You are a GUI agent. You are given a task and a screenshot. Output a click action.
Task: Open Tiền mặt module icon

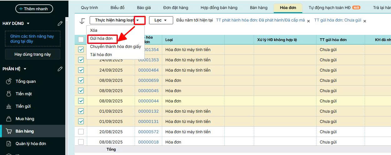(x=9, y=94)
